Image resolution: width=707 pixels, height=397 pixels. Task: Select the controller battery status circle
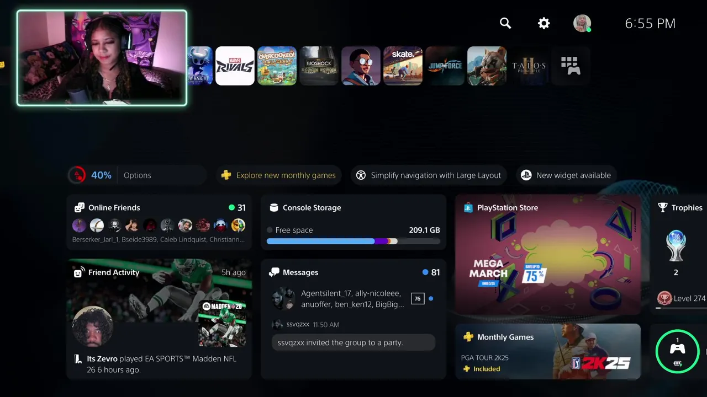coord(677,351)
